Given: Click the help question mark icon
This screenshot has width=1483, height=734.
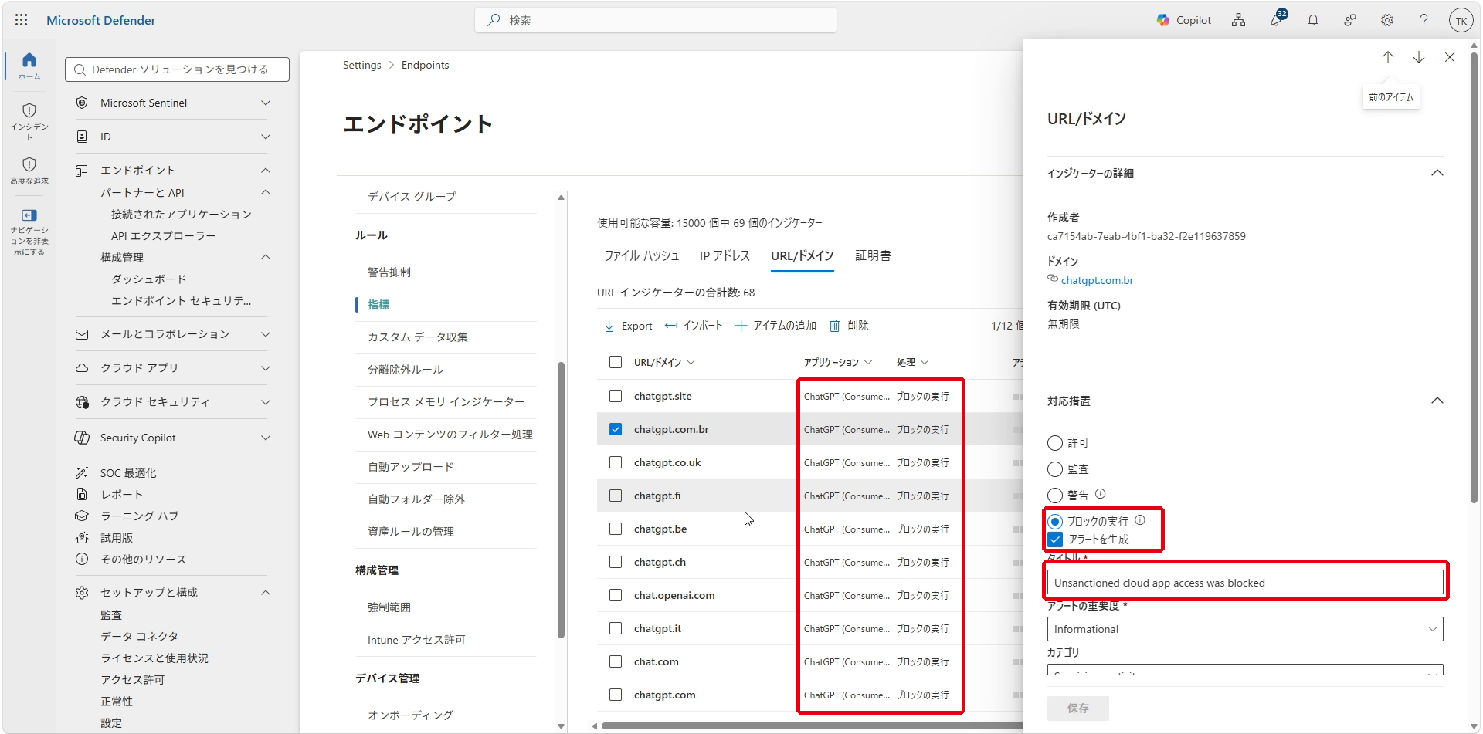Looking at the screenshot, I should click(x=1424, y=20).
